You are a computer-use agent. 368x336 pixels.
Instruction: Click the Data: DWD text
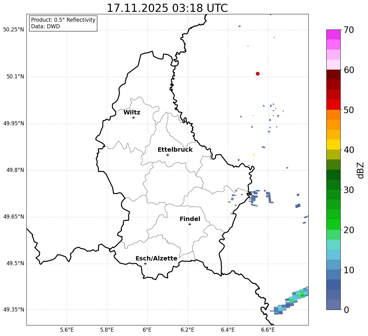coord(45,26)
